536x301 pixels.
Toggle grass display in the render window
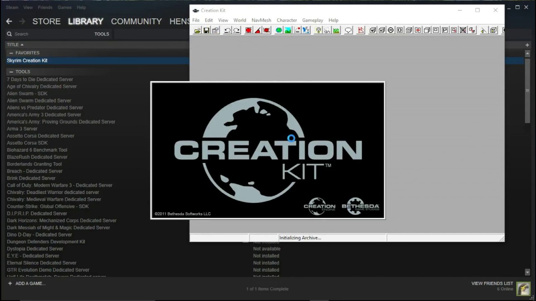point(336,30)
